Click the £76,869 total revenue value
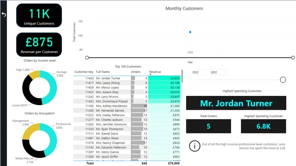Image resolution: width=296 pixels, height=166 pixels. 174,163
